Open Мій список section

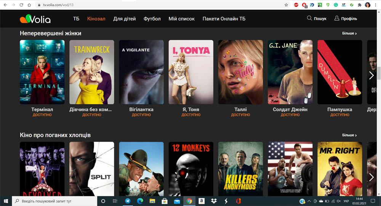pyautogui.click(x=181, y=19)
